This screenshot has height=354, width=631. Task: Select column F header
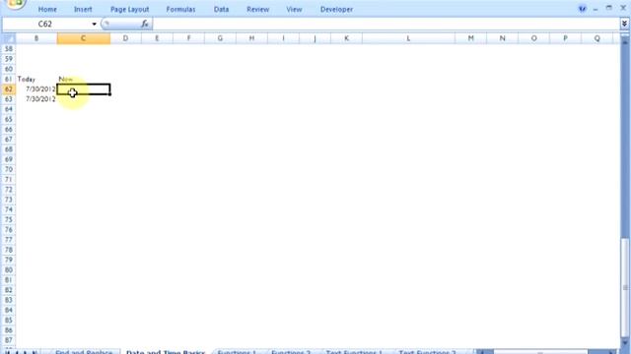188,38
